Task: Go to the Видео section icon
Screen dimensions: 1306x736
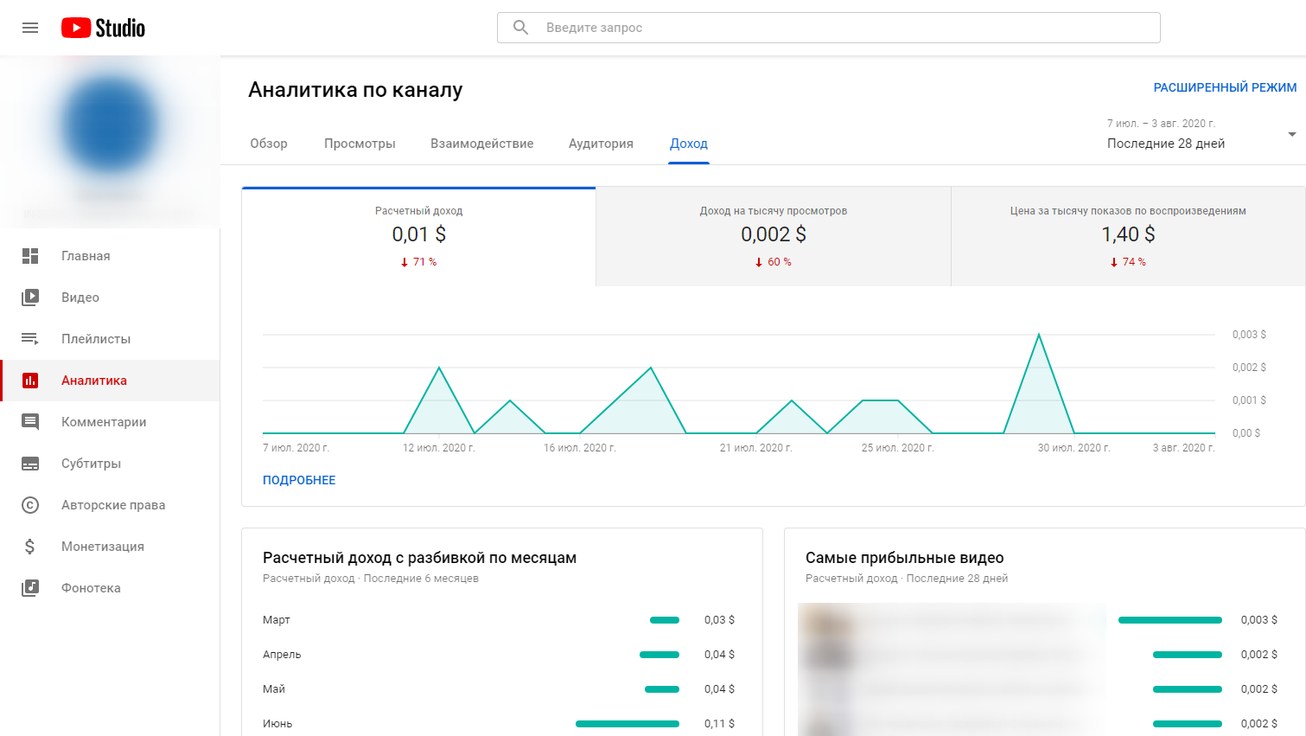Action: click(30, 298)
